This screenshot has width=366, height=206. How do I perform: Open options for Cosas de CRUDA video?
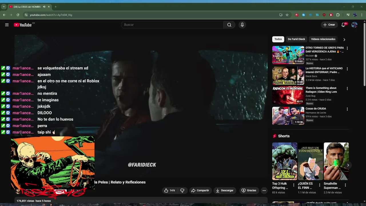347,109
